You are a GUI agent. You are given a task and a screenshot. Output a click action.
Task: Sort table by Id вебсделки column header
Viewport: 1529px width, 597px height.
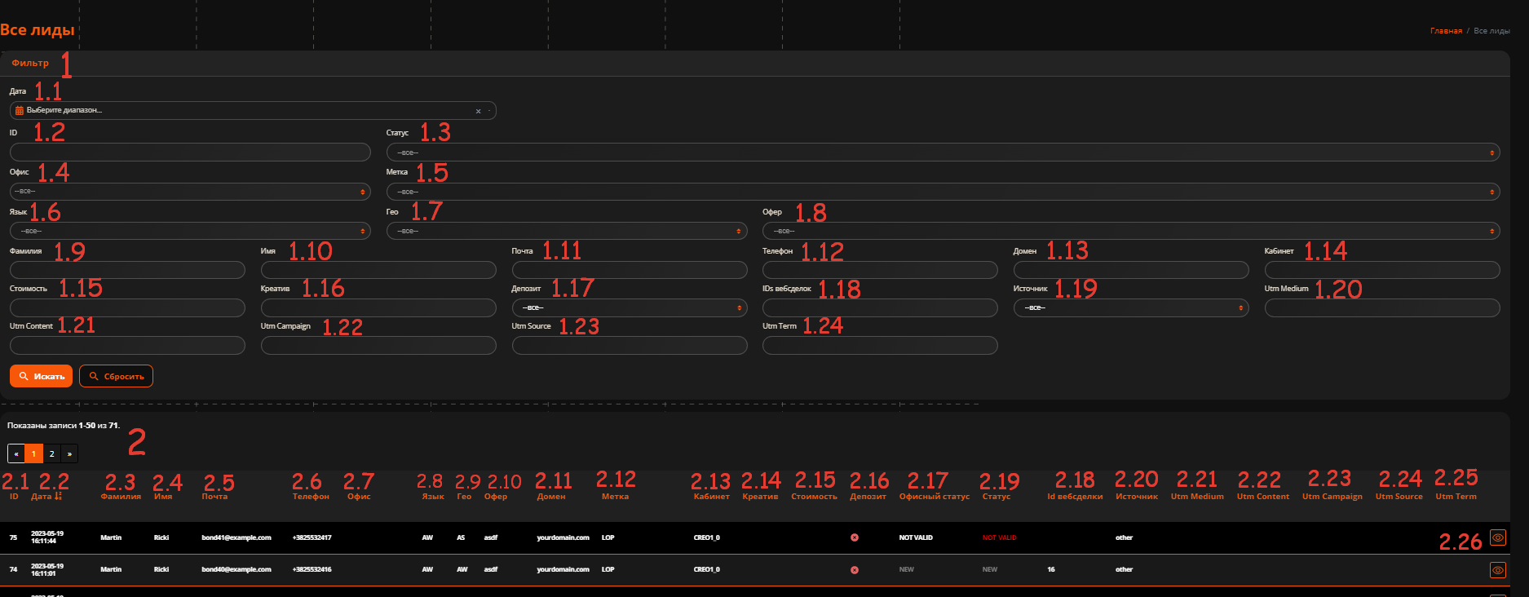(x=1075, y=497)
